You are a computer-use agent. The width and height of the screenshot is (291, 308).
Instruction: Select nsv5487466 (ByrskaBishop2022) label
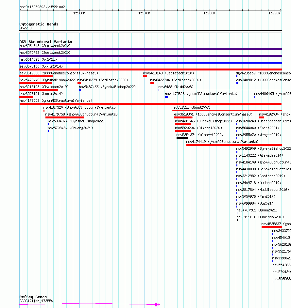(107, 87)
